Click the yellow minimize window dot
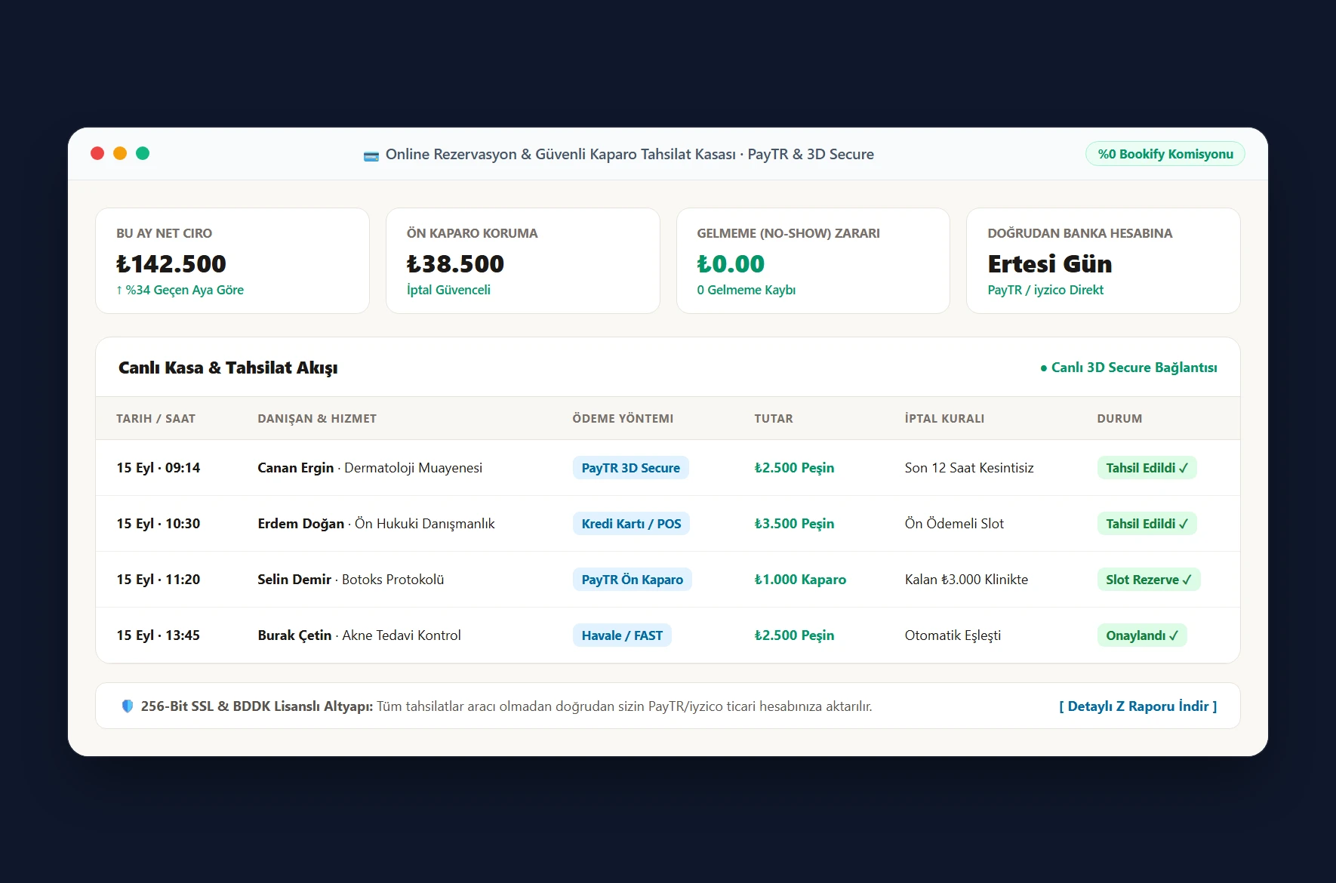Image resolution: width=1336 pixels, height=883 pixels. pos(120,153)
